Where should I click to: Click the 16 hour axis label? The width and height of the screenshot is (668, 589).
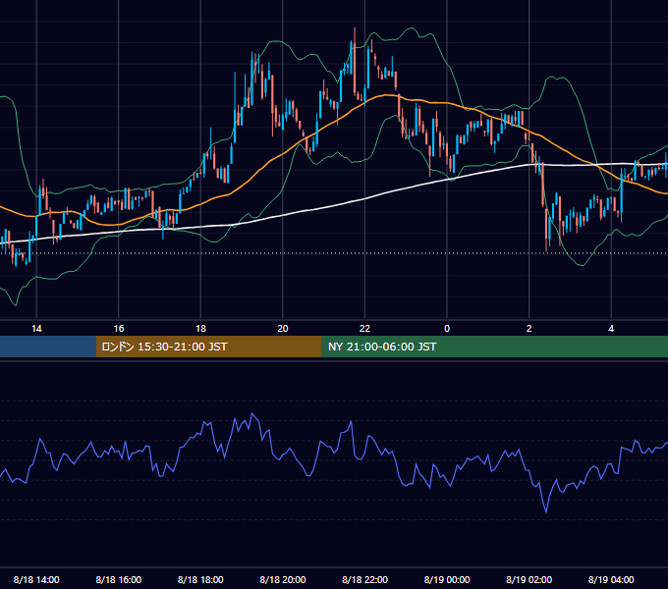point(119,329)
